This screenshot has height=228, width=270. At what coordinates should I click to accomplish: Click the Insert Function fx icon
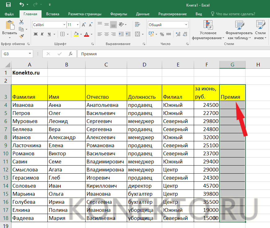pyautogui.click(x=71, y=54)
